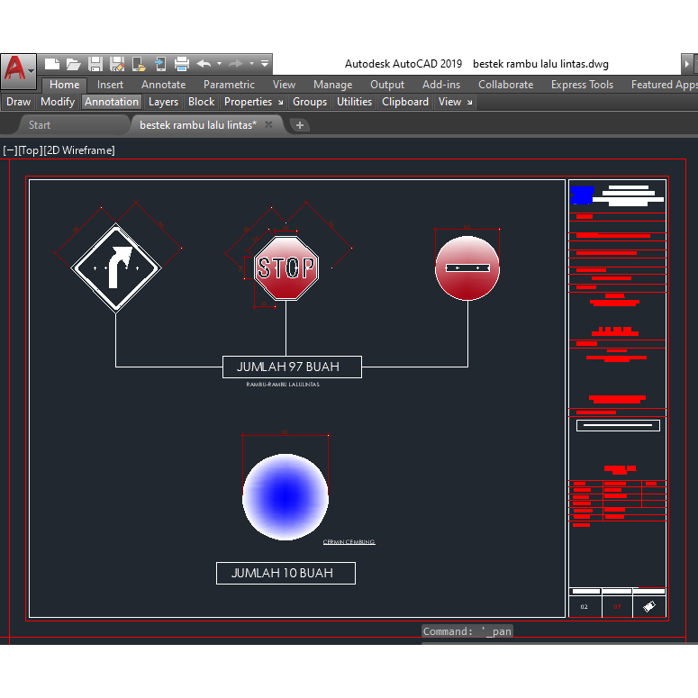Switch to the Start file tab
The width and height of the screenshot is (698, 698).
pos(40,125)
